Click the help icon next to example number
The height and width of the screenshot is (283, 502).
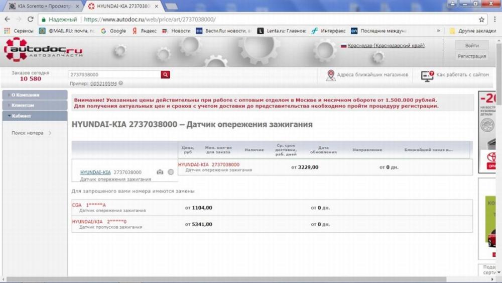tap(120, 83)
